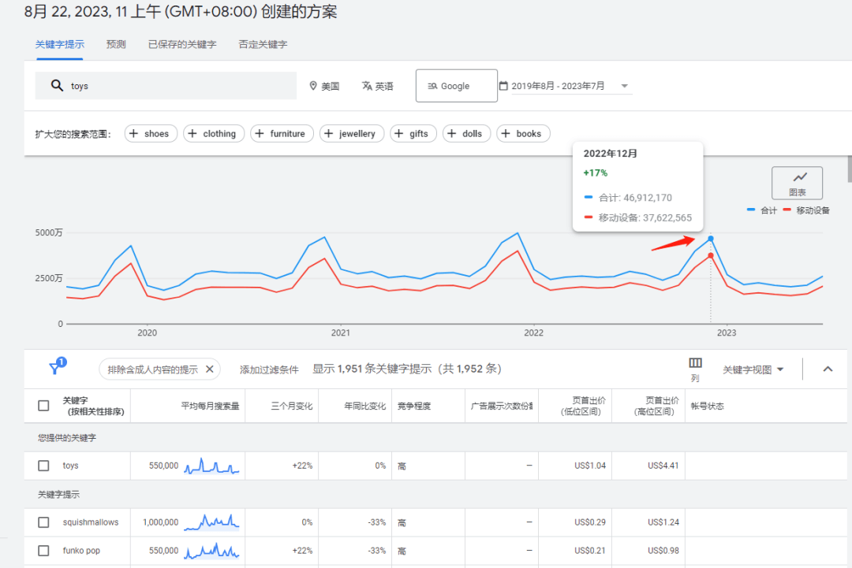Click the 图表 chart type button

[797, 183]
